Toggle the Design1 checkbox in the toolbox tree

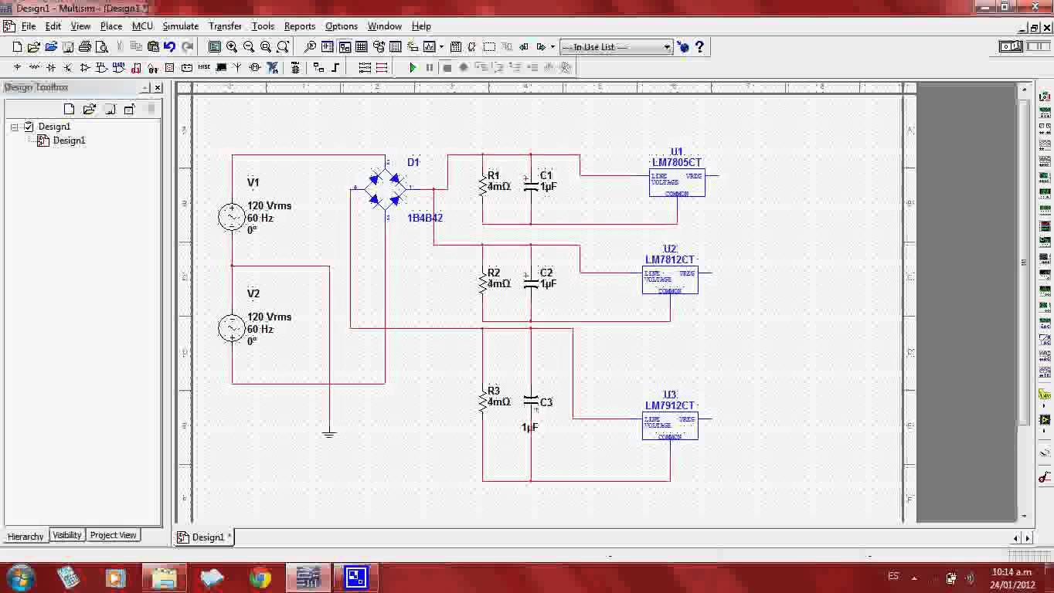pyautogui.click(x=29, y=127)
